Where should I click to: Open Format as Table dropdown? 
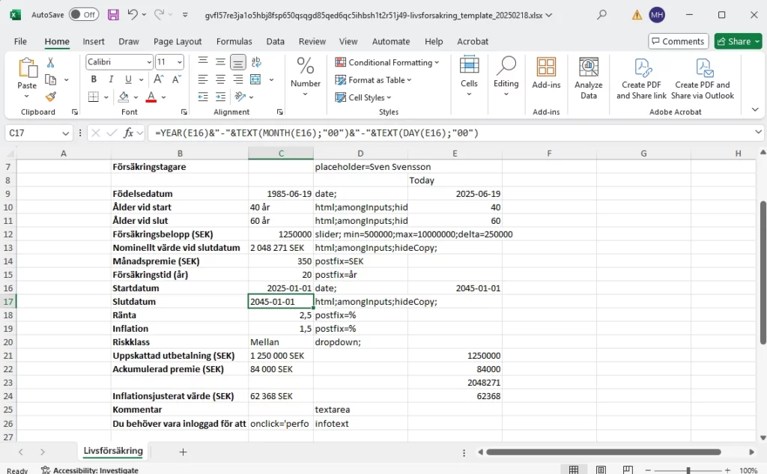point(373,79)
